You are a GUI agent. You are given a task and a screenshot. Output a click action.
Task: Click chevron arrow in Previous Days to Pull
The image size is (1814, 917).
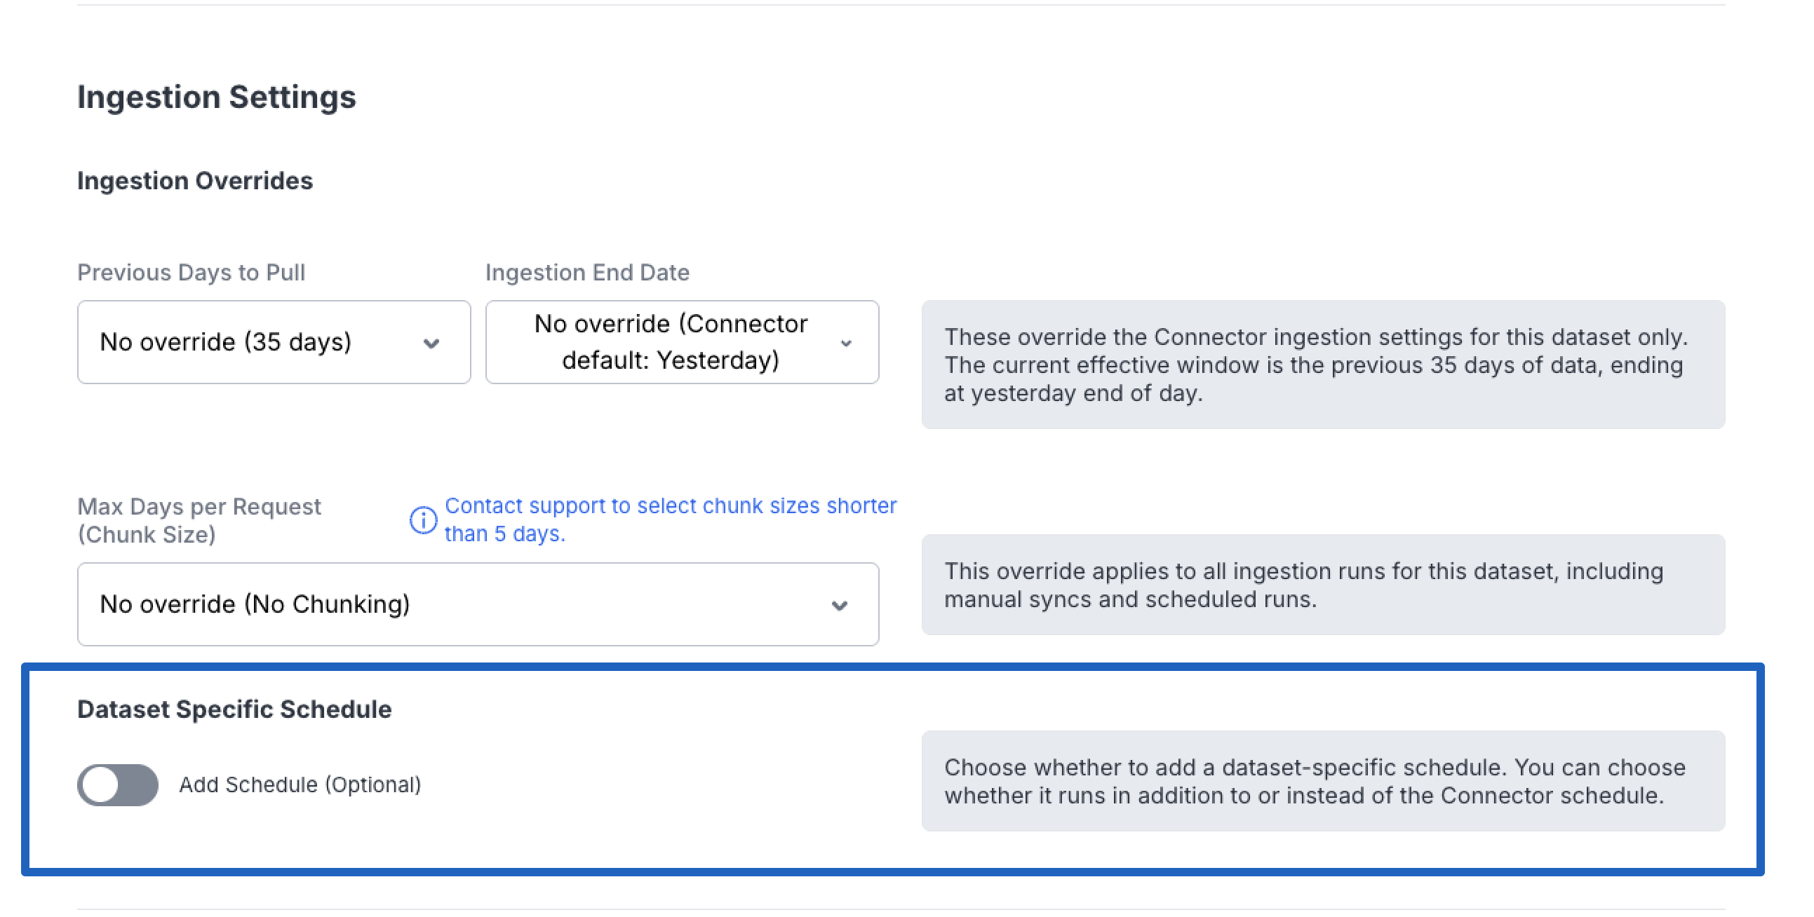(x=431, y=344)
